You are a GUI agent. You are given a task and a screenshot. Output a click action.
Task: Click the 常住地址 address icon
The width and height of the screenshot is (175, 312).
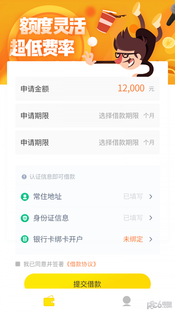[x=25, y=196]
